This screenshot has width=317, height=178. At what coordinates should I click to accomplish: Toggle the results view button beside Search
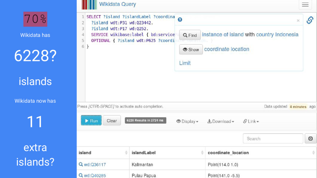[x=310, y=138]
